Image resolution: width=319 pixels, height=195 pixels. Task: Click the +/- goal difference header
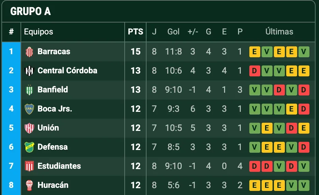(x=193, y=32)
